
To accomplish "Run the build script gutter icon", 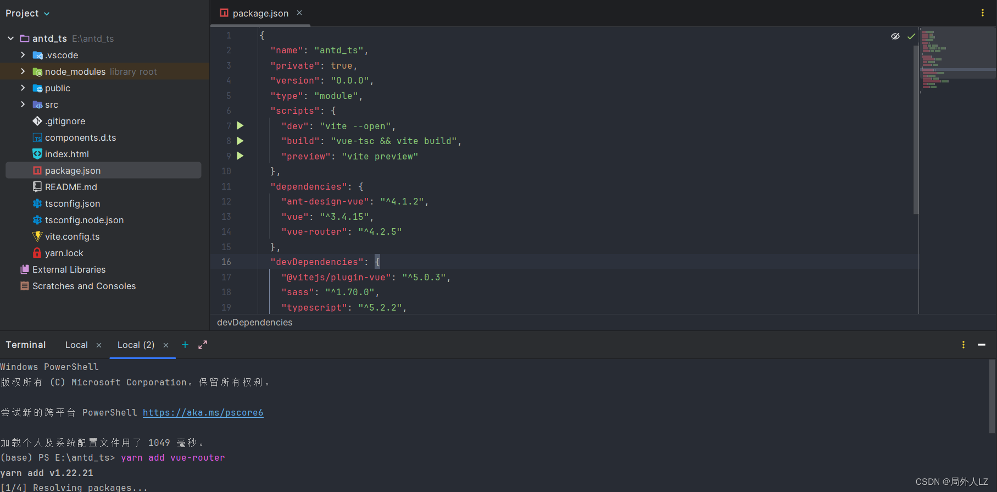I will (240, 141).
